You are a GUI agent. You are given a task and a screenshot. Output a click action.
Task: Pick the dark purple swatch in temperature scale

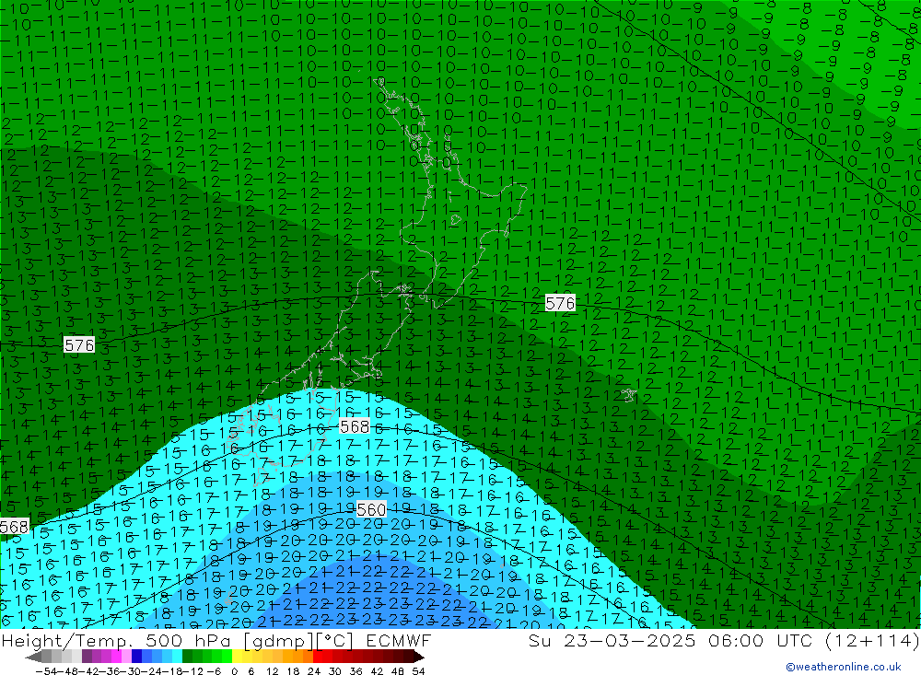87,657
